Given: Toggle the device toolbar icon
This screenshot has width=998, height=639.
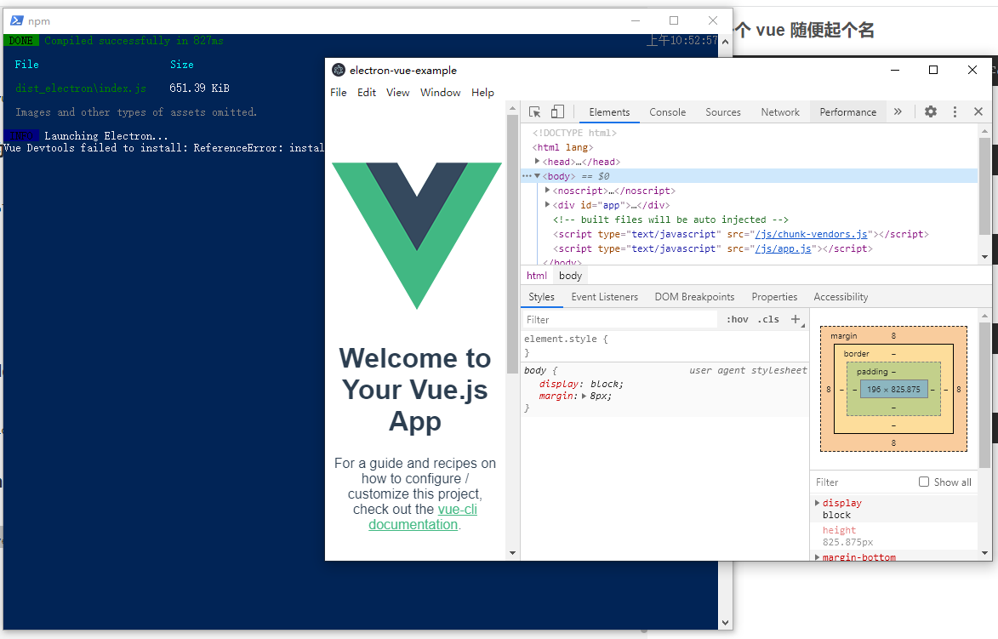Looking at the screenshot, I should coord(557,112).
